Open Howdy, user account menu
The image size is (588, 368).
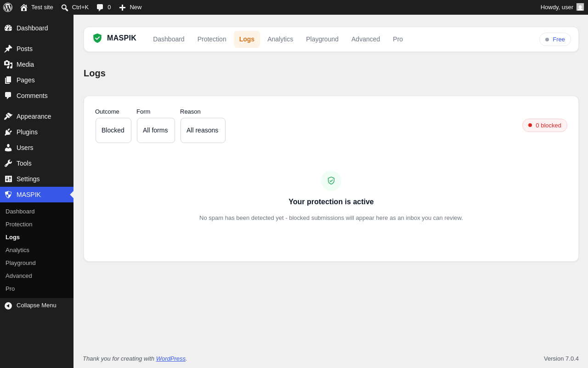562,7
